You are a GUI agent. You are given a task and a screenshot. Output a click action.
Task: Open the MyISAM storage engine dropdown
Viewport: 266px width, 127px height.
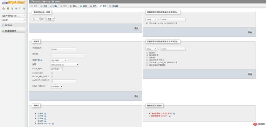coord(59,61)
